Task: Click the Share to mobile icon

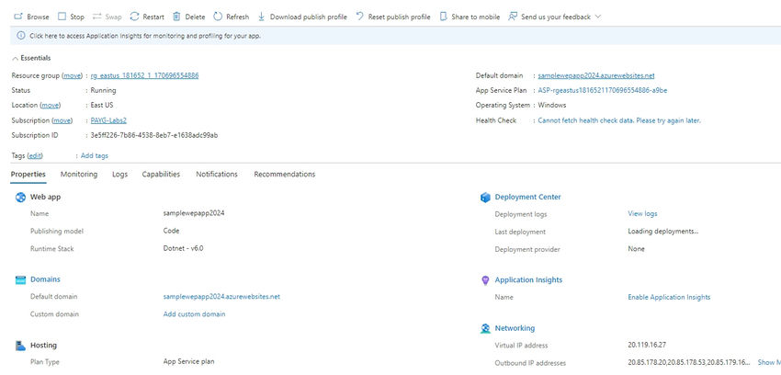Action: (x=445, y=17)
